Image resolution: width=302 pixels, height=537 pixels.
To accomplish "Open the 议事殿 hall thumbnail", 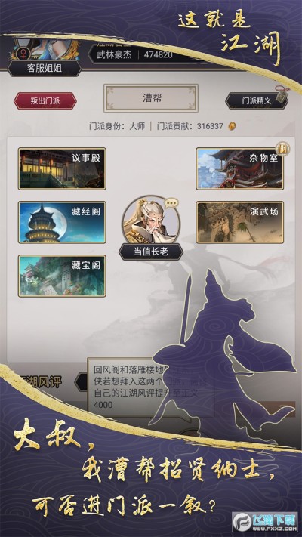I will pos(62,168).
